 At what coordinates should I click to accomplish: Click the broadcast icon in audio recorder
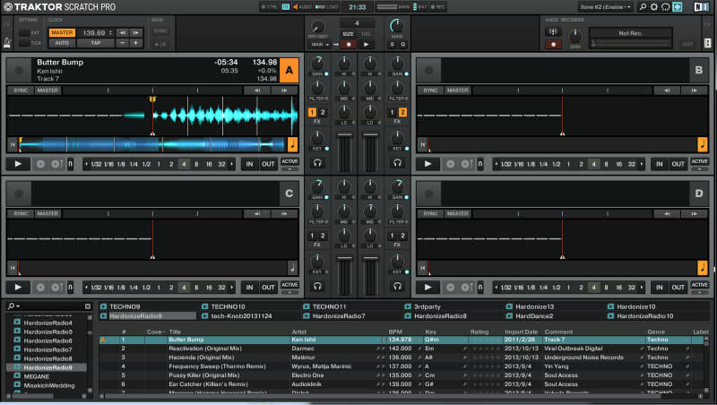(553, 31)
